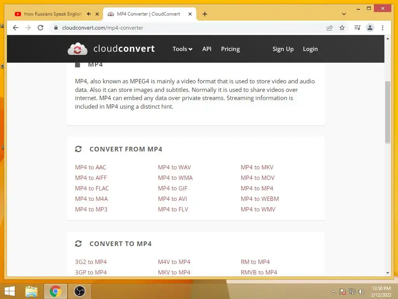Open File Explorer from the taskbar
The image size is (398, 299).
pos(31,291)
